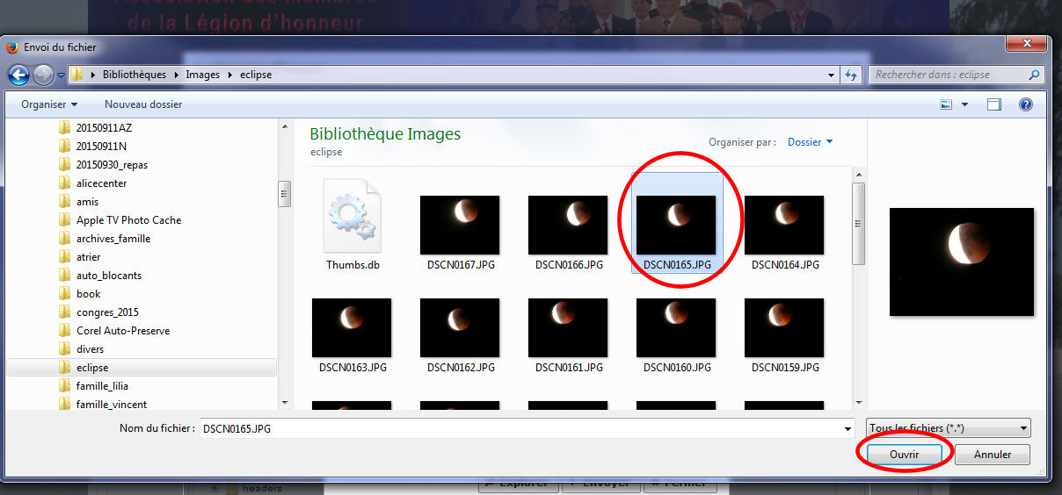The height and width of the screenshot is (495, 1062).
Task: Click the 'Nom du fichier' input field
Action: click(527, 428)
